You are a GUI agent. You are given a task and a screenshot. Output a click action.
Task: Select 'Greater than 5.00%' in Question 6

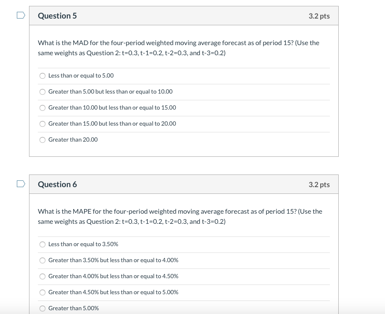(42, 309)
